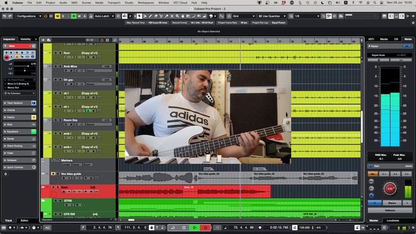
Task: Toggle the green Read All button
Action: (x=73, y=16)
